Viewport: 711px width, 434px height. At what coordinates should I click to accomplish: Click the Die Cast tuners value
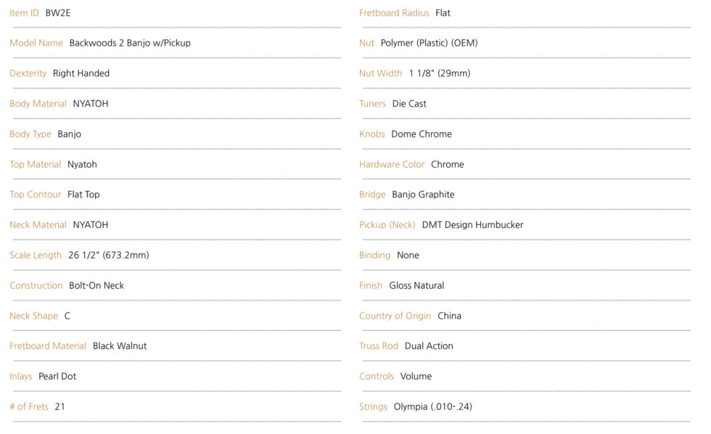point(409,104)
